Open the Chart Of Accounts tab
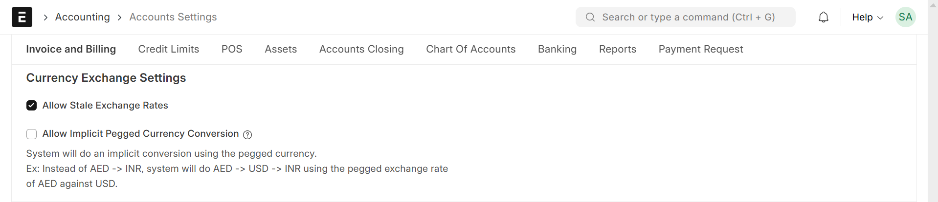Image resolution: width=938 pixels, height=202 pixels. [470, 49]
